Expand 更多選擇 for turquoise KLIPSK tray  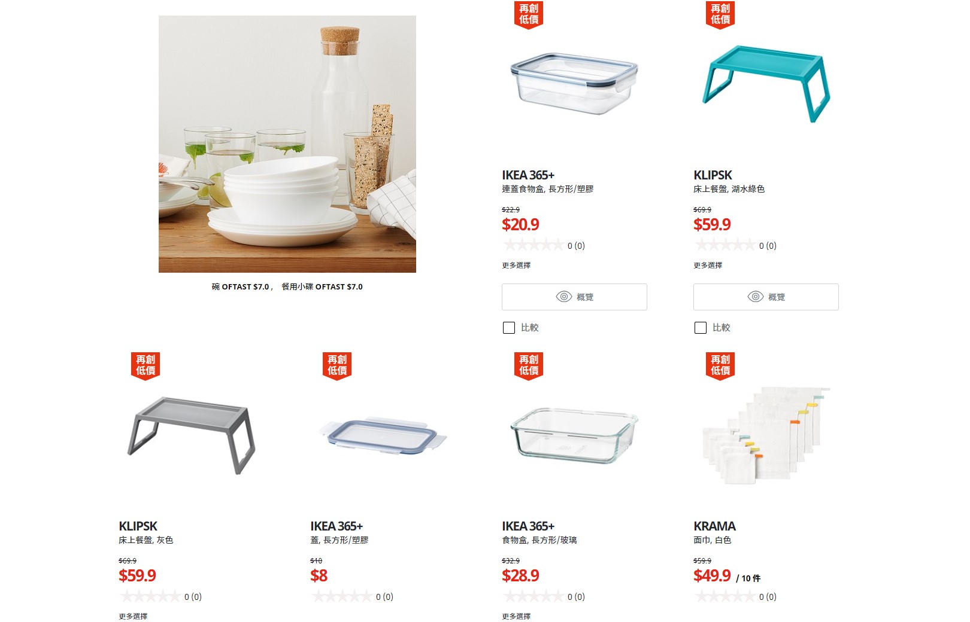(708, 265)
